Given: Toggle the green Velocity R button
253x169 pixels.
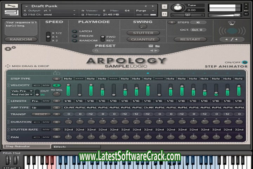Looking at the screenshot, I should point(57,86).
